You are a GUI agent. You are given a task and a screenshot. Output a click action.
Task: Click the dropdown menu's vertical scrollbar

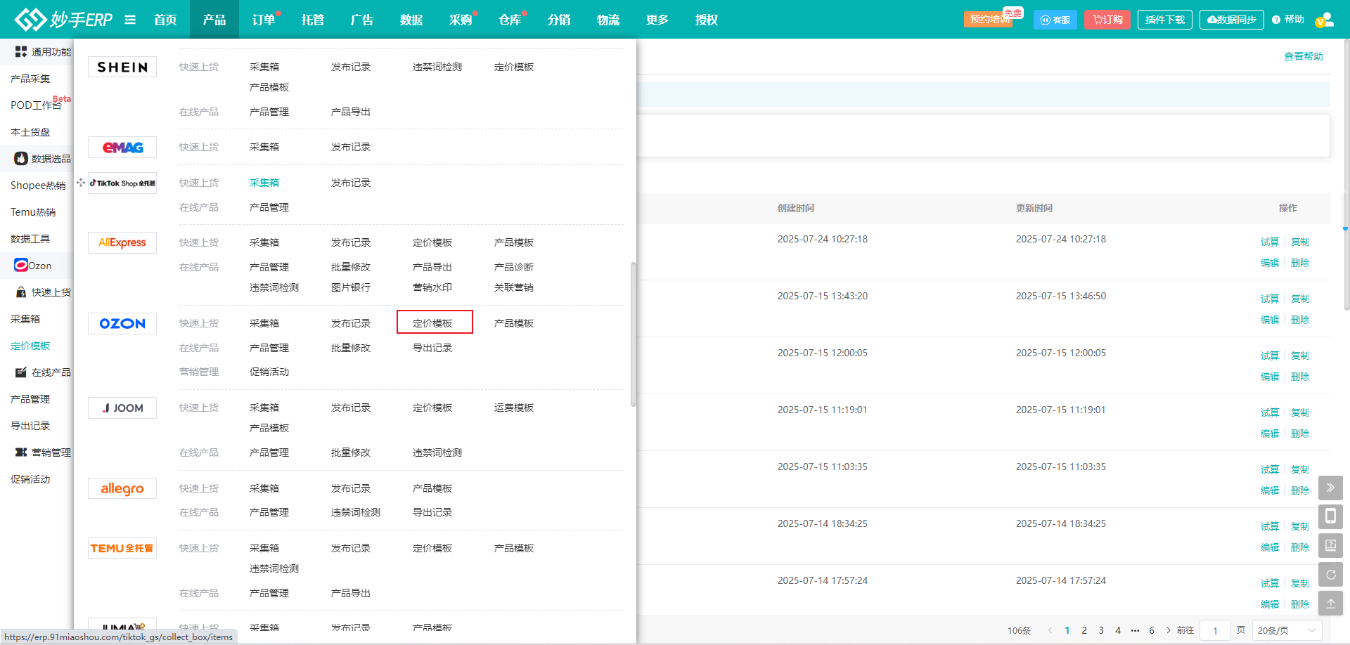click(633, 334)
